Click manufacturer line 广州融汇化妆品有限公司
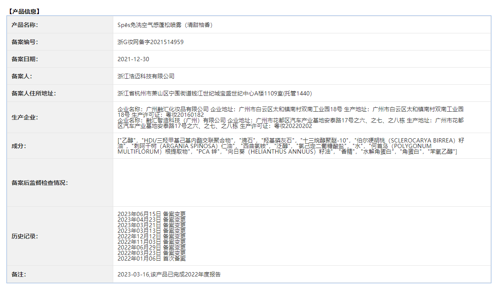497x288 pixels. (290, 112)
